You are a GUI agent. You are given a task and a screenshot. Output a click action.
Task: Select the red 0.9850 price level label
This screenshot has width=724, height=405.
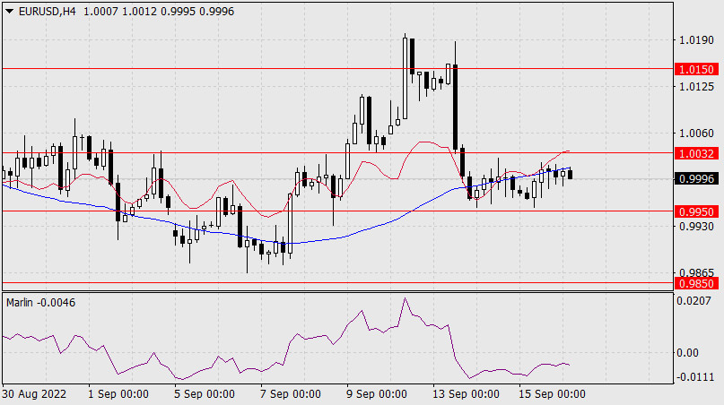pyautogui.click(x=697, y=283)
